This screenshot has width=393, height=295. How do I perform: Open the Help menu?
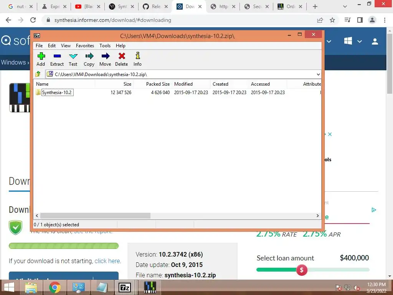tap(121, 46)
